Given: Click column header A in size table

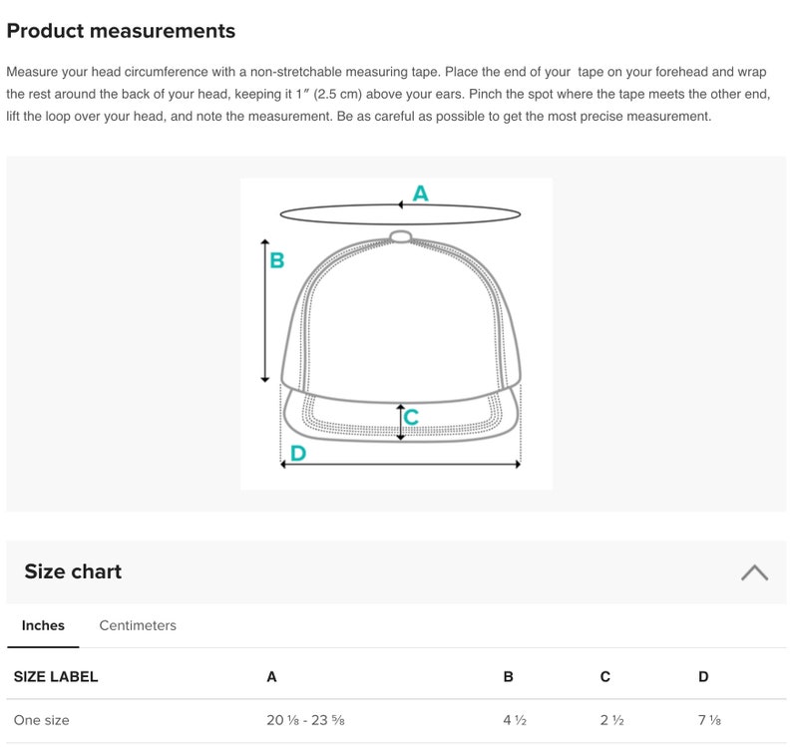Looking at the screenshot, I should 271,677.
